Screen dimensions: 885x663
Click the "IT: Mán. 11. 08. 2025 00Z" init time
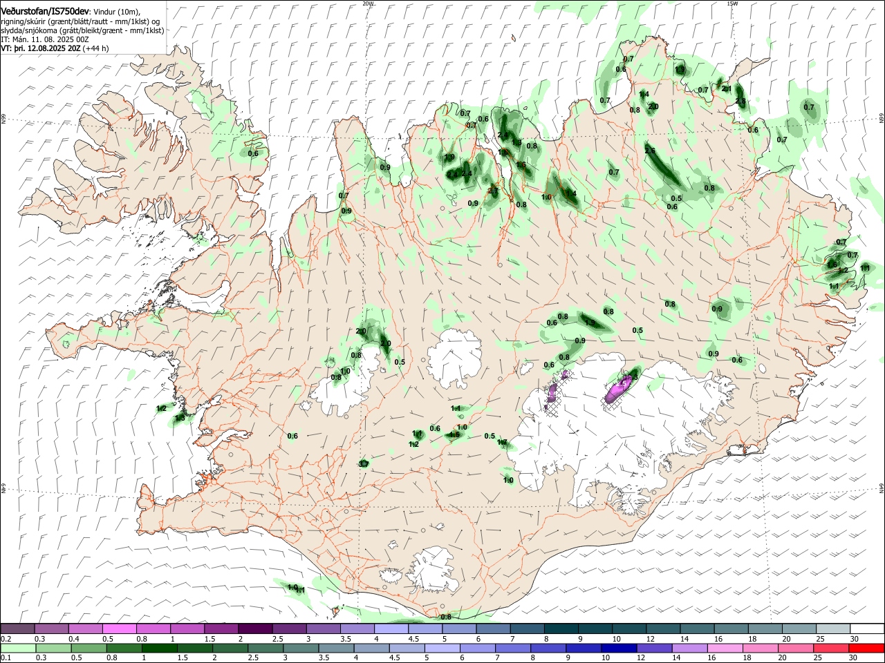(x=44, y=39)
